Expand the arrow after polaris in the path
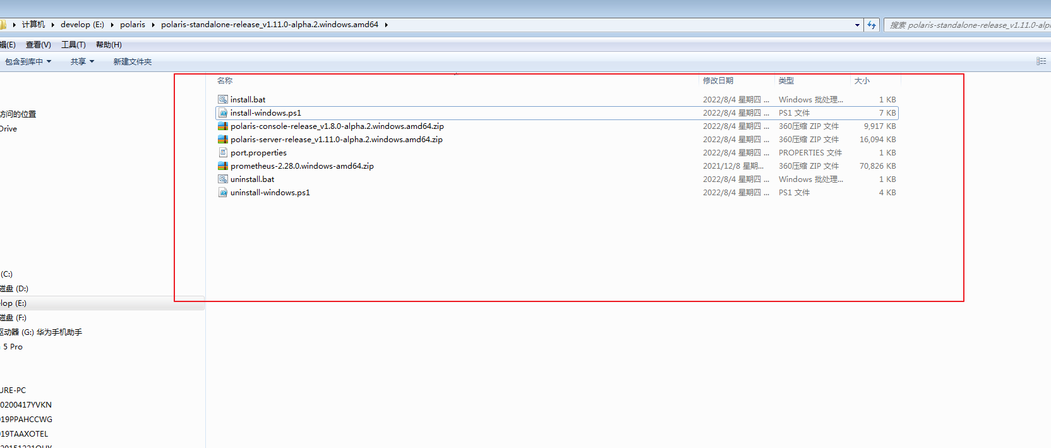The image size is (1051, 448). (x=153, y=25)
